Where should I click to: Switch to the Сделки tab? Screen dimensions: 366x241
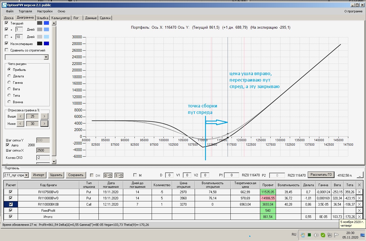tap(105, 18)
